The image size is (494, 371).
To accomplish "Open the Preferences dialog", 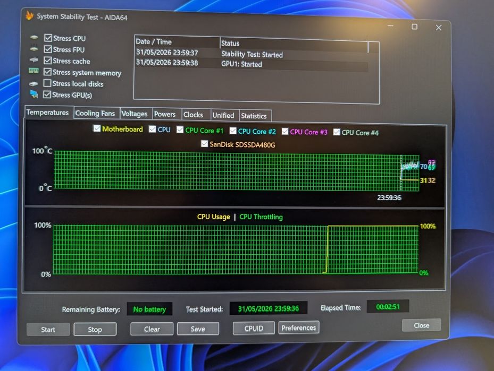I will (x=299, y=327).
